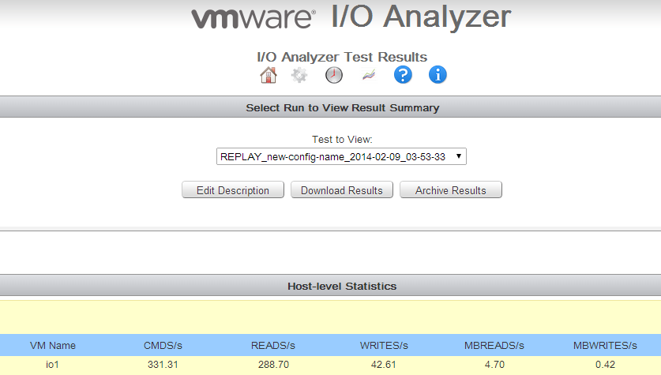The width and height of the screenshot is (661, 375).
Task: Open the question mark help icon
Action: [x=403, y=75]
